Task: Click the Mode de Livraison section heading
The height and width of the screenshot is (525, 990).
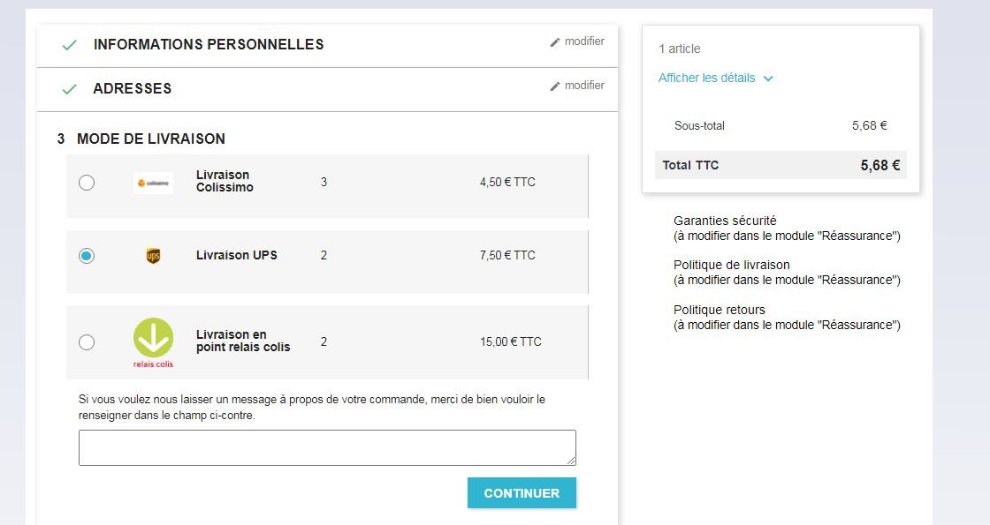Action: [151, 139]
